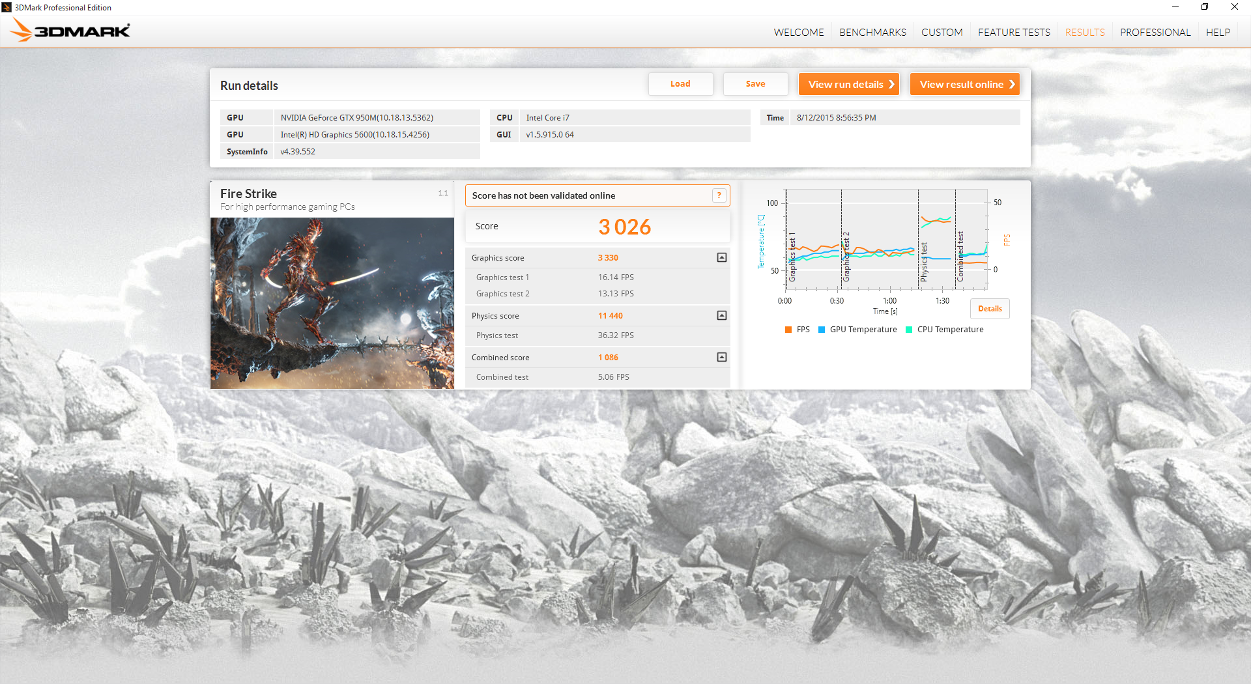Click the combined score value 1 086
Viewport: 1251px width, 684px height.
[x=608, y=358]
